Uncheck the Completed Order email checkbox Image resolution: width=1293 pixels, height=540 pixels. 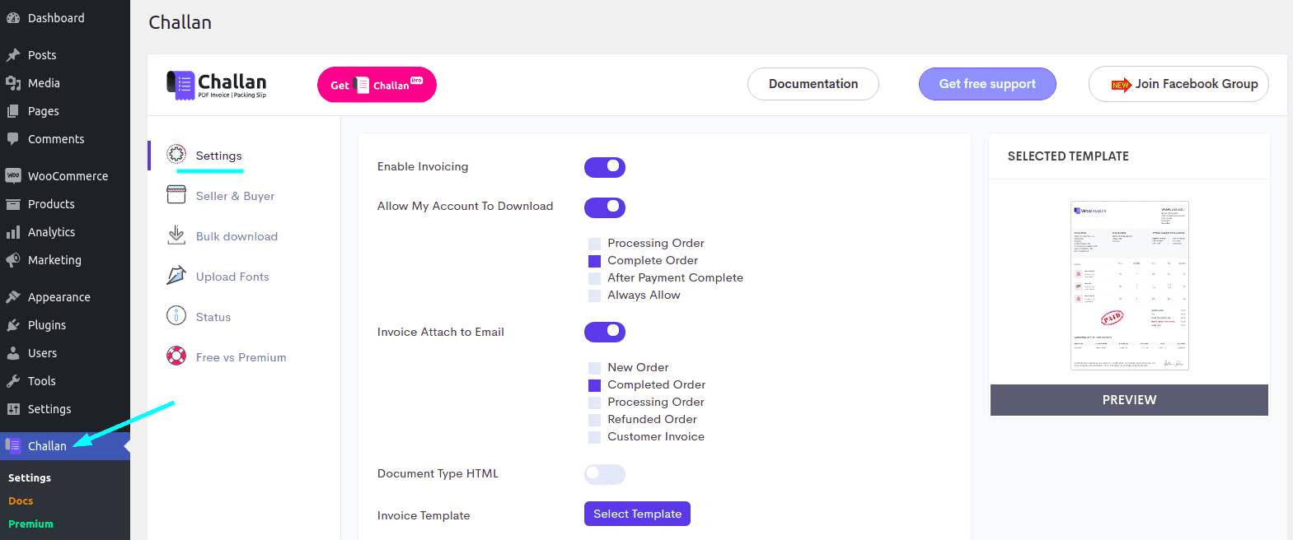[x=594, y=385]
